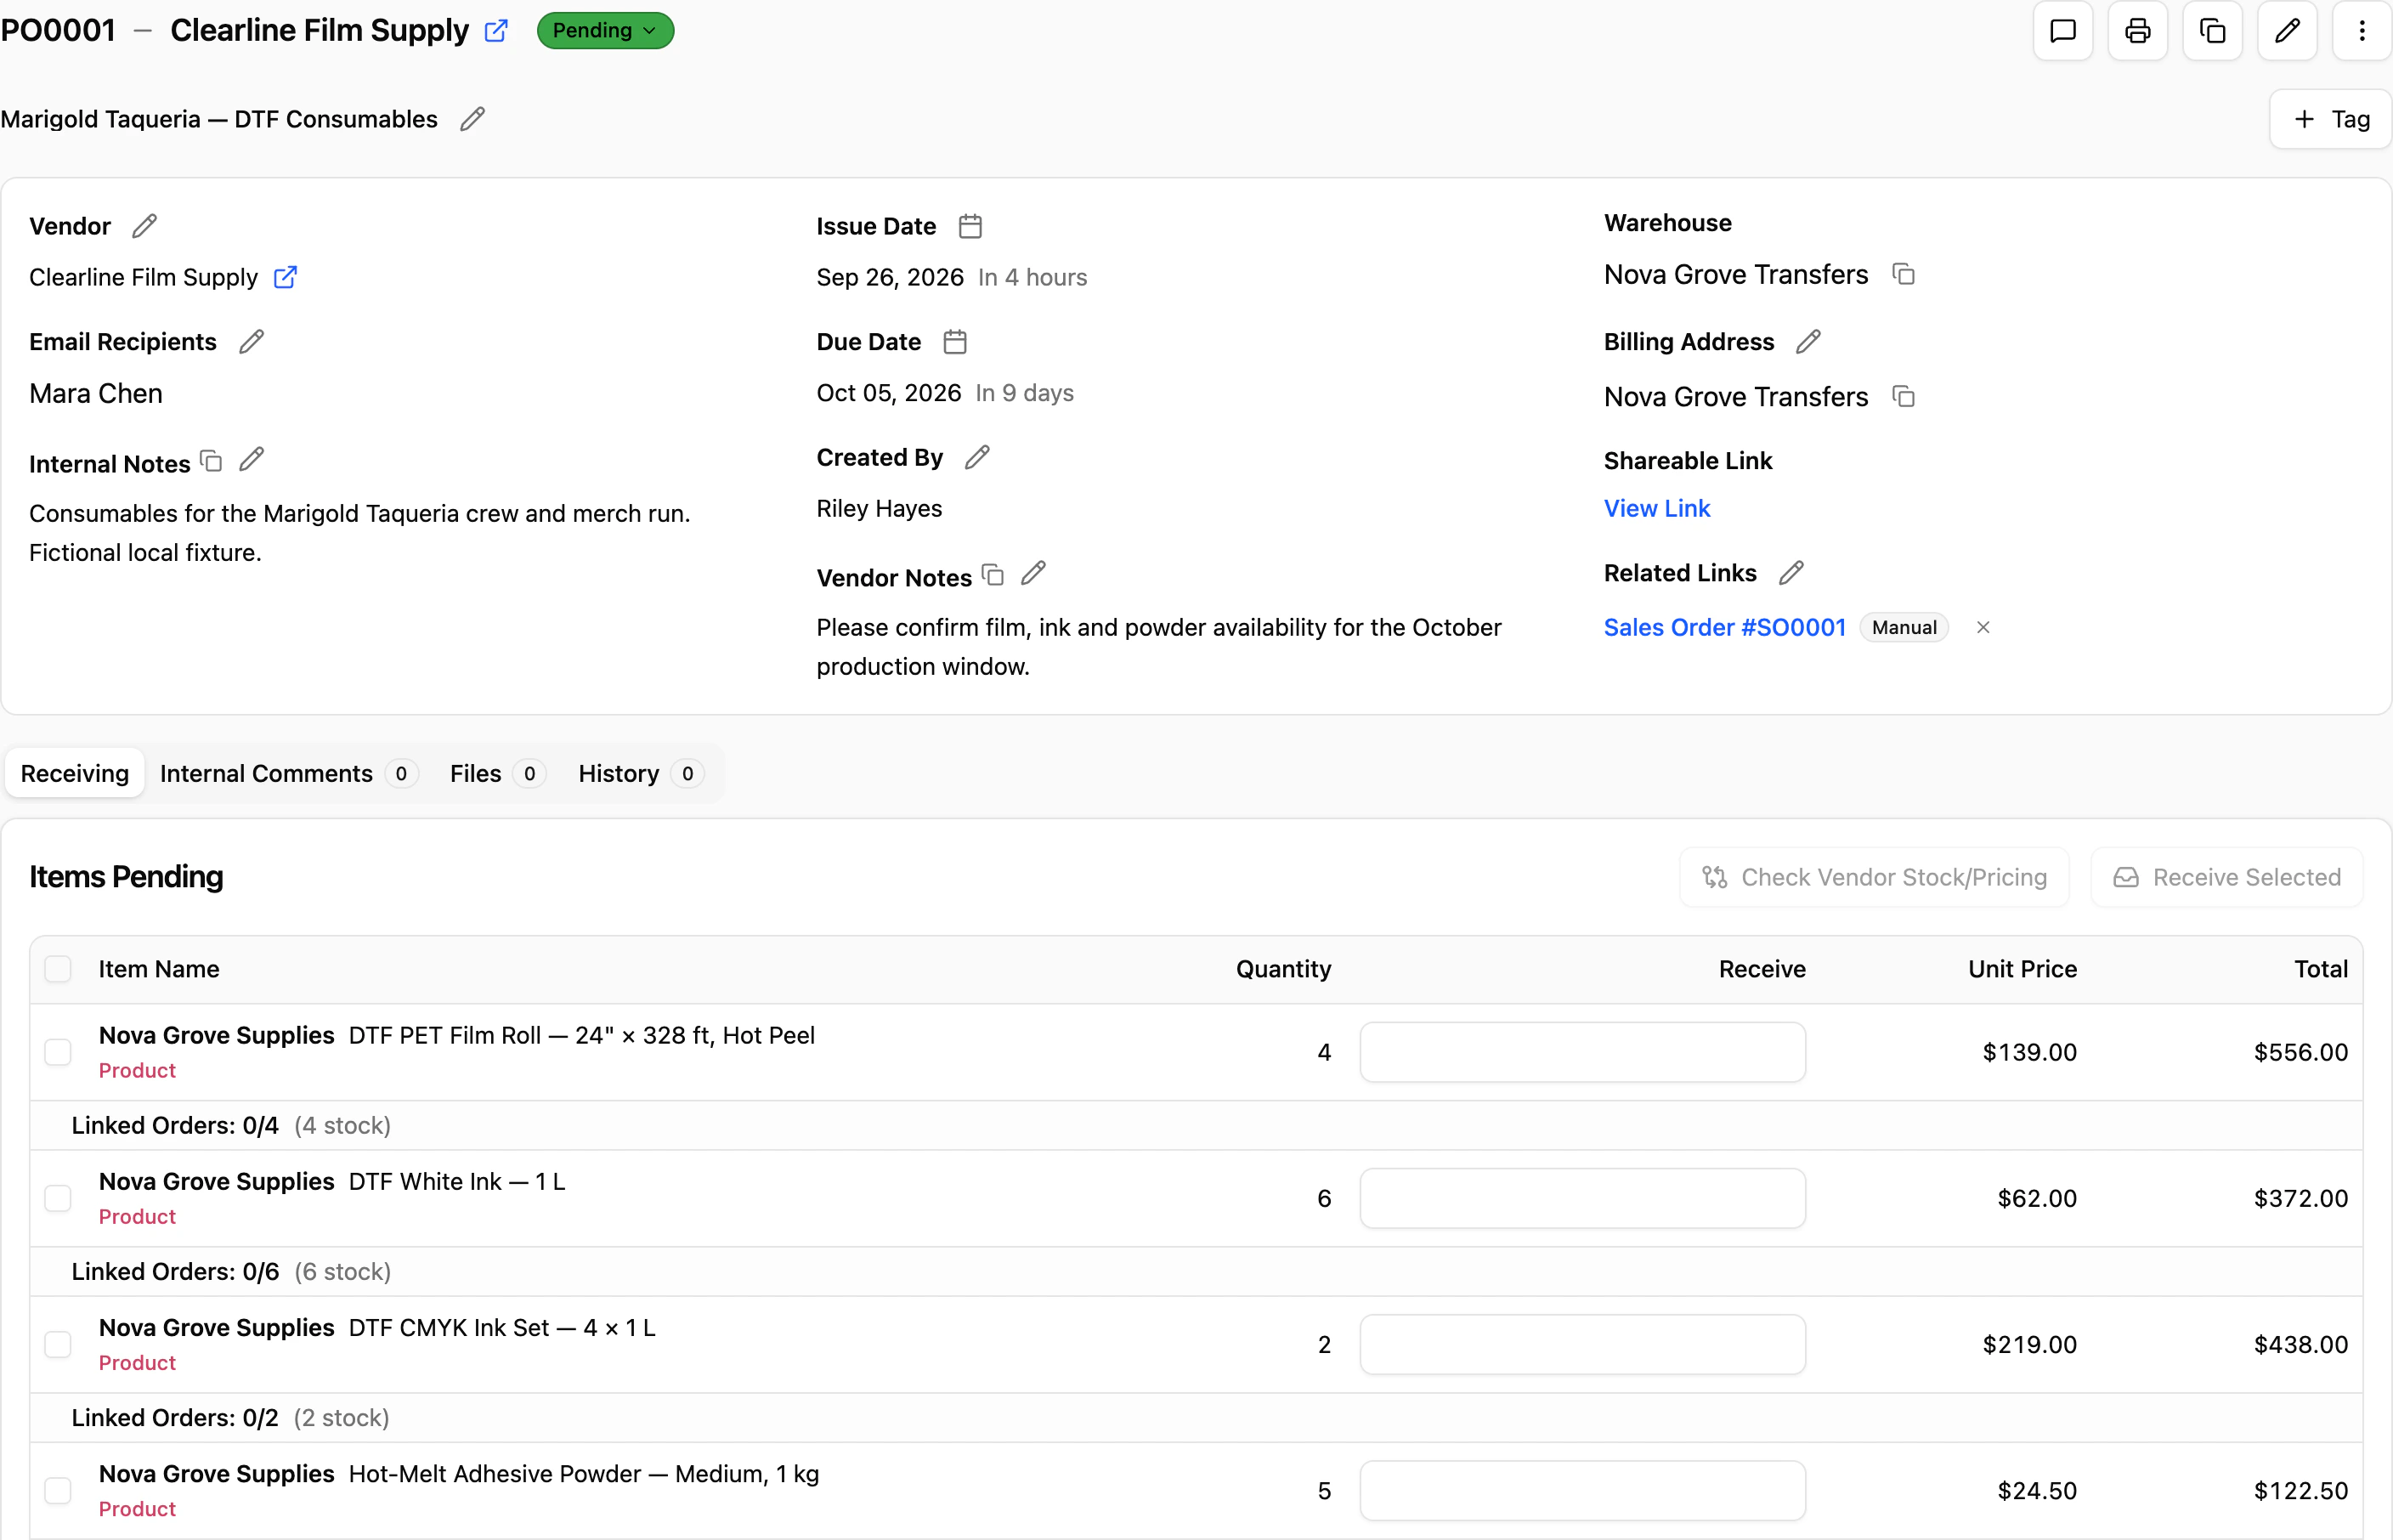Image resolution: width=2393 pixels, height=1540 pixels.
Task: Click the Mara Chen recipient name
Action: [96, 394]
